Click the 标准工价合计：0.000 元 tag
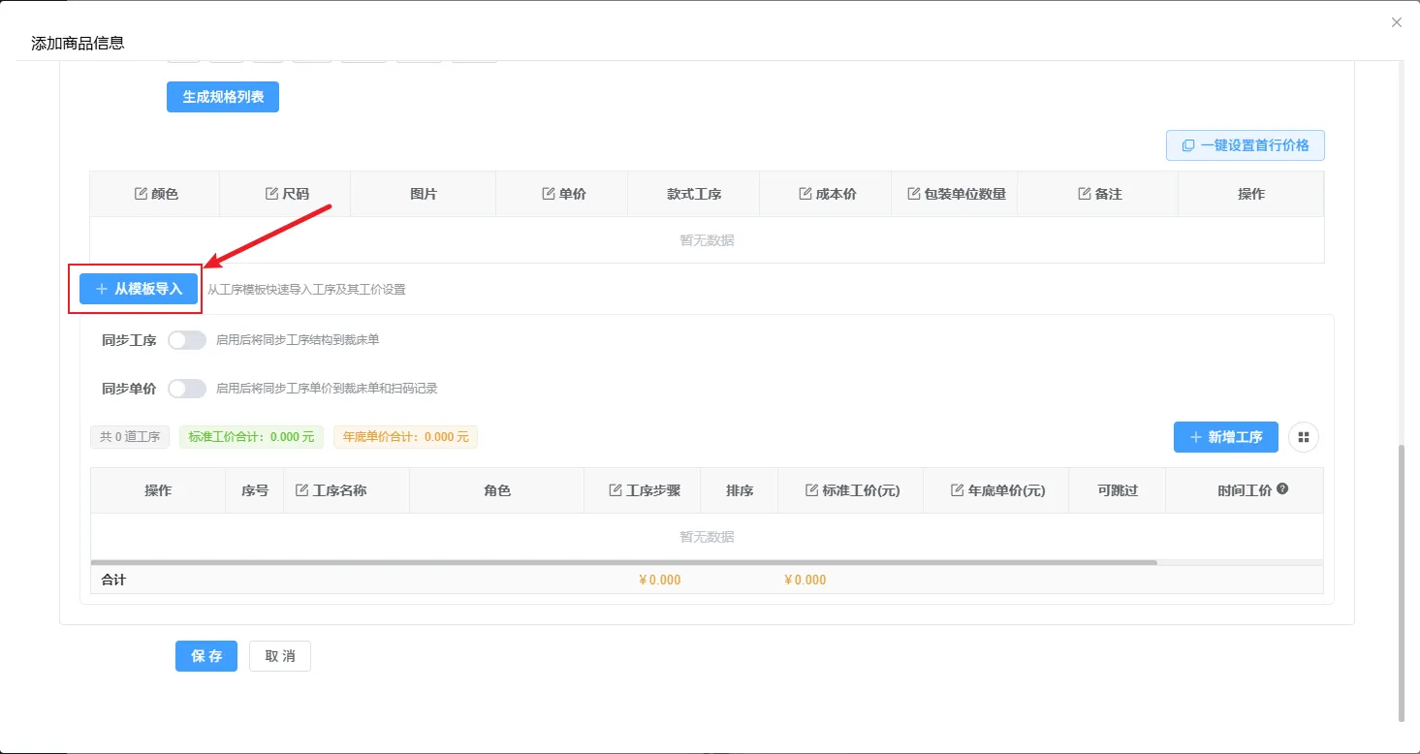Viewport: 1420px width, 754px height. tap(252, 437)
